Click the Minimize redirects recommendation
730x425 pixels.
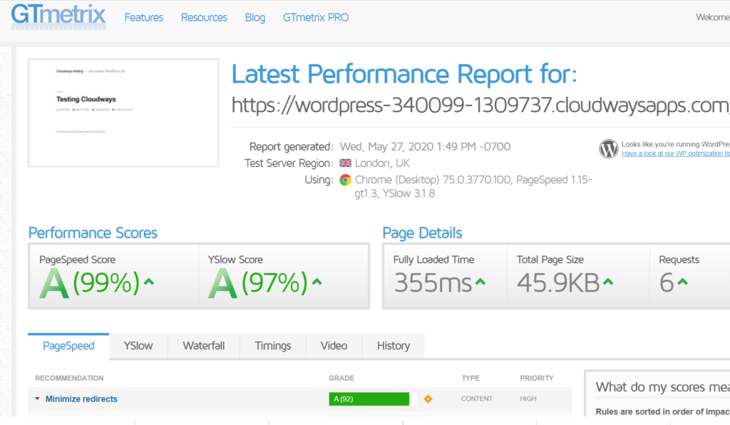pos(81,399)
